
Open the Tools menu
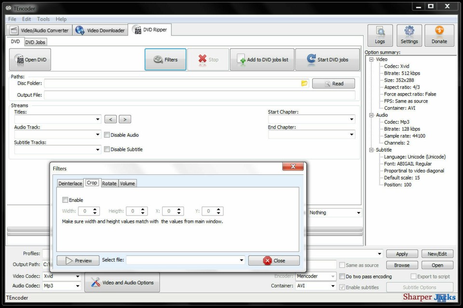tap(43, 19)
